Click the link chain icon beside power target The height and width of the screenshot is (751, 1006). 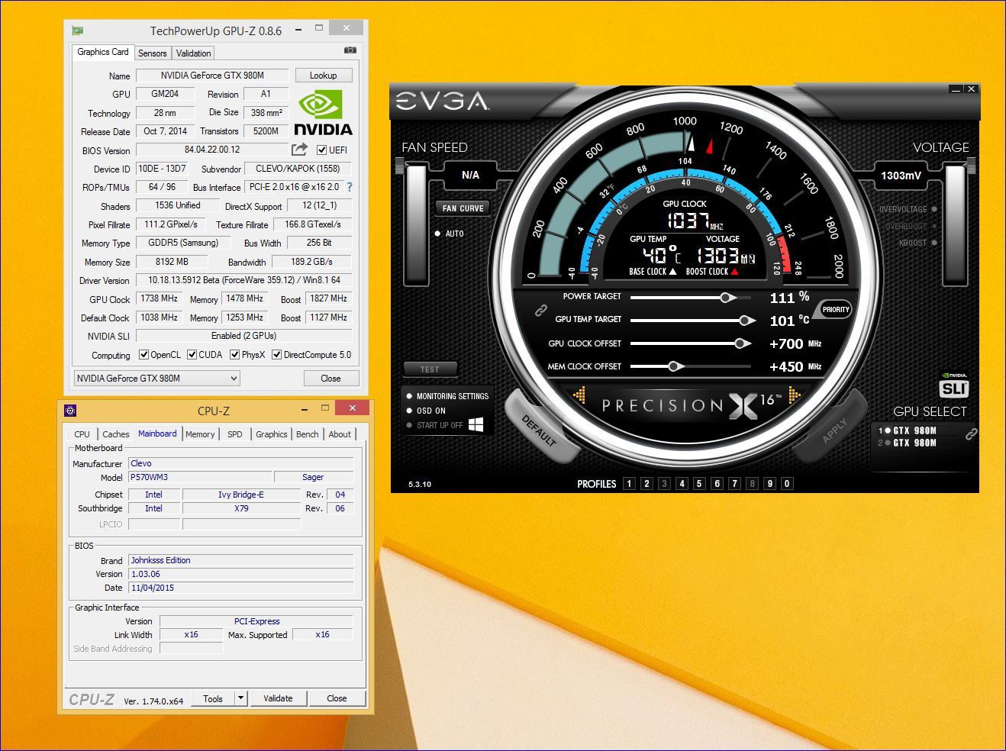(x=540, y=309)
